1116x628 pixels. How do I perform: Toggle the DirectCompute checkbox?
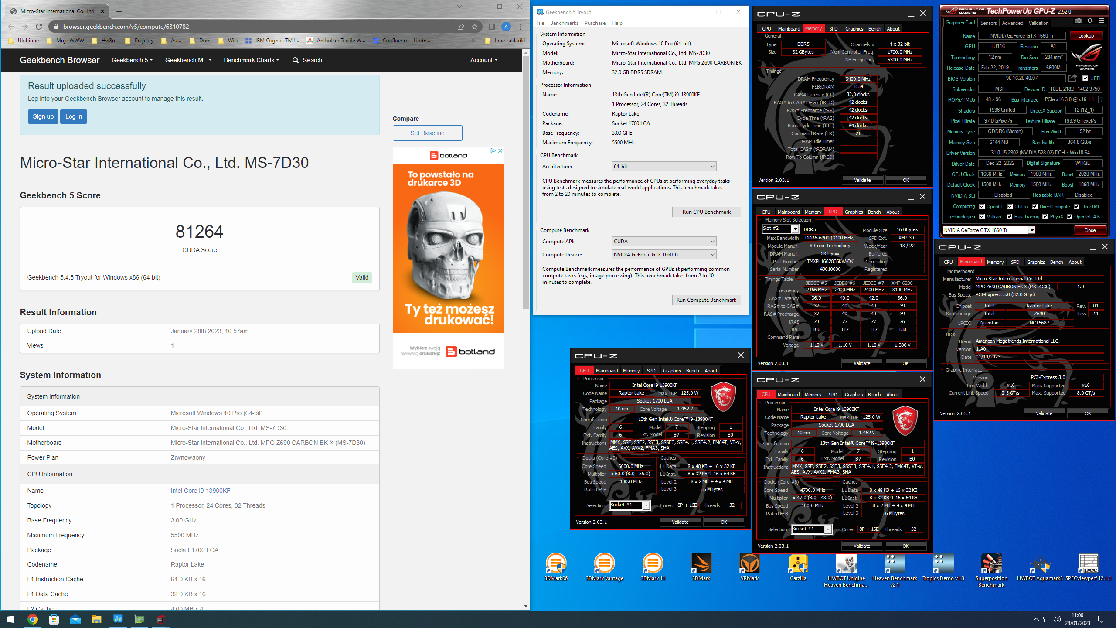point(1034,207)
